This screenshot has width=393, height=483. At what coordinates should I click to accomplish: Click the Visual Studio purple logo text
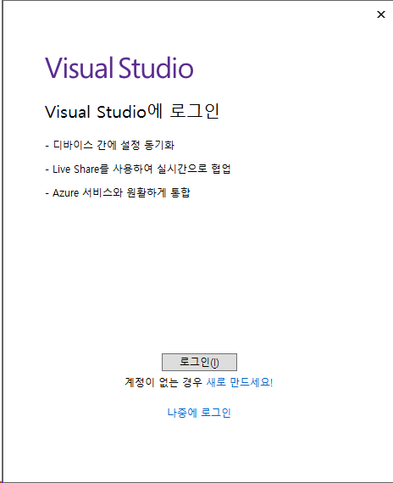pyautogui.click(x=119, y=68)
